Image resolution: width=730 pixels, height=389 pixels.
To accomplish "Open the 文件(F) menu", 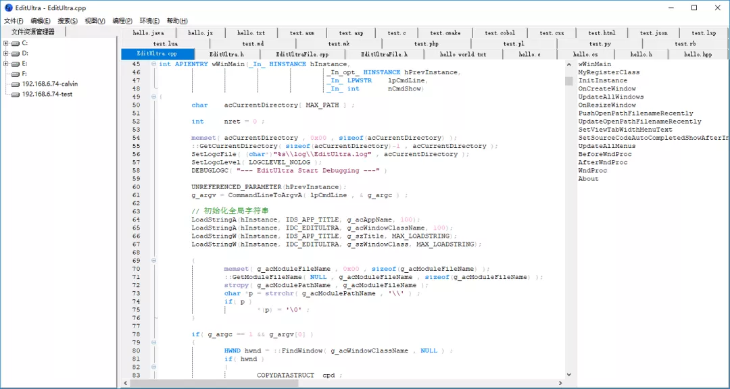I will point(14,21).
